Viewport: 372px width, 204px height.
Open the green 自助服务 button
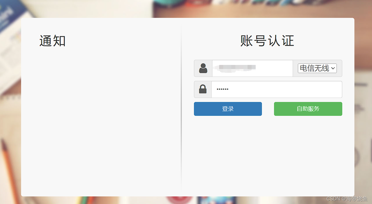click(x=308, y=109)
